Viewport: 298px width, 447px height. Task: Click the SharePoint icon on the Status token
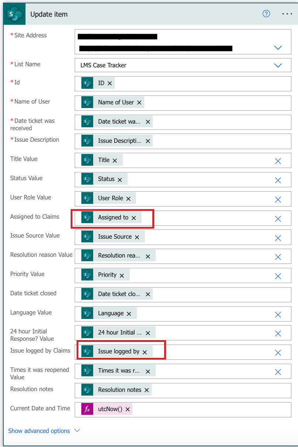pyautogui.click(x=87, y=179)
